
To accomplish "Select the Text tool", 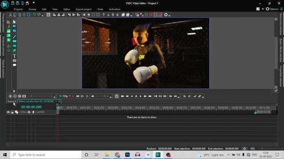I will point(15,56).
